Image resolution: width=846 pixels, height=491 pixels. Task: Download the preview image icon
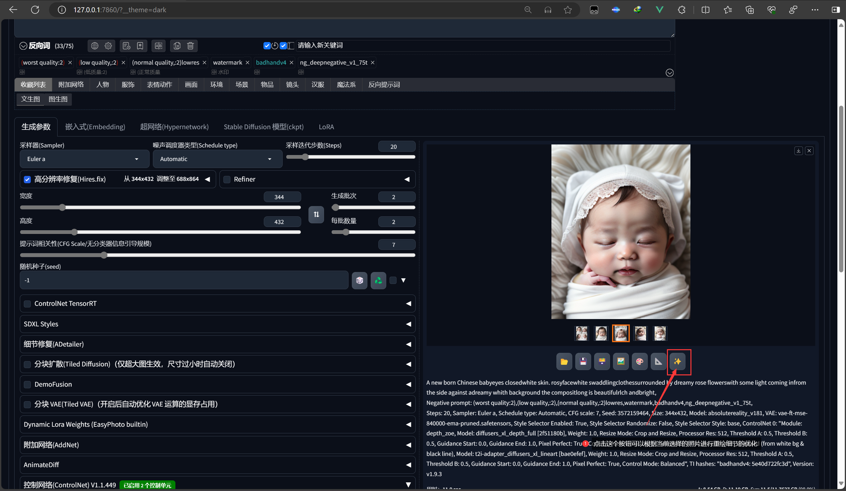pyautogui.click(x=798, y=150)
